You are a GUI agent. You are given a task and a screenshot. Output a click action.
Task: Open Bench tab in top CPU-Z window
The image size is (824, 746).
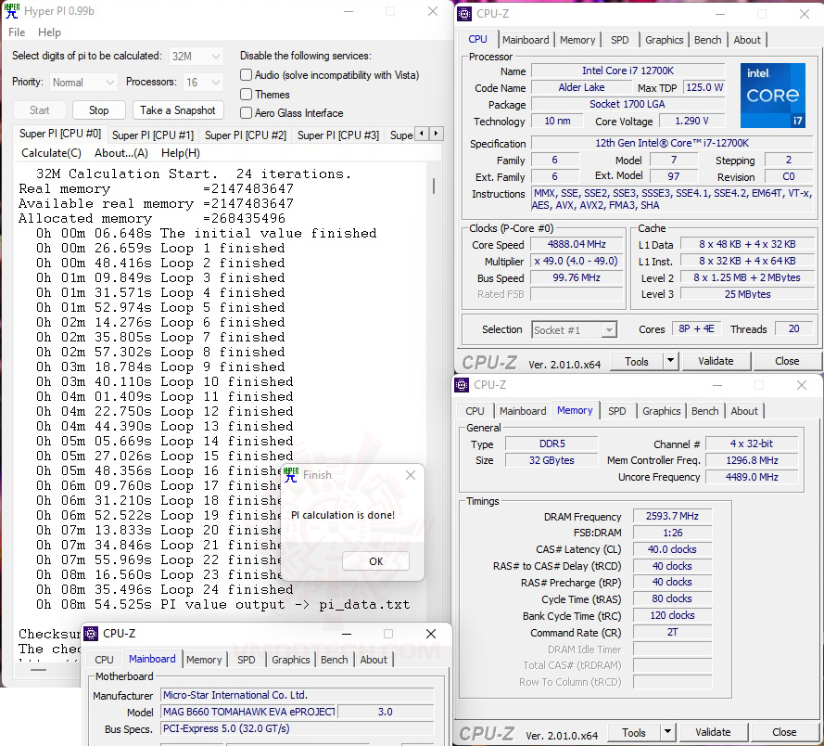(x=708, y=40)
